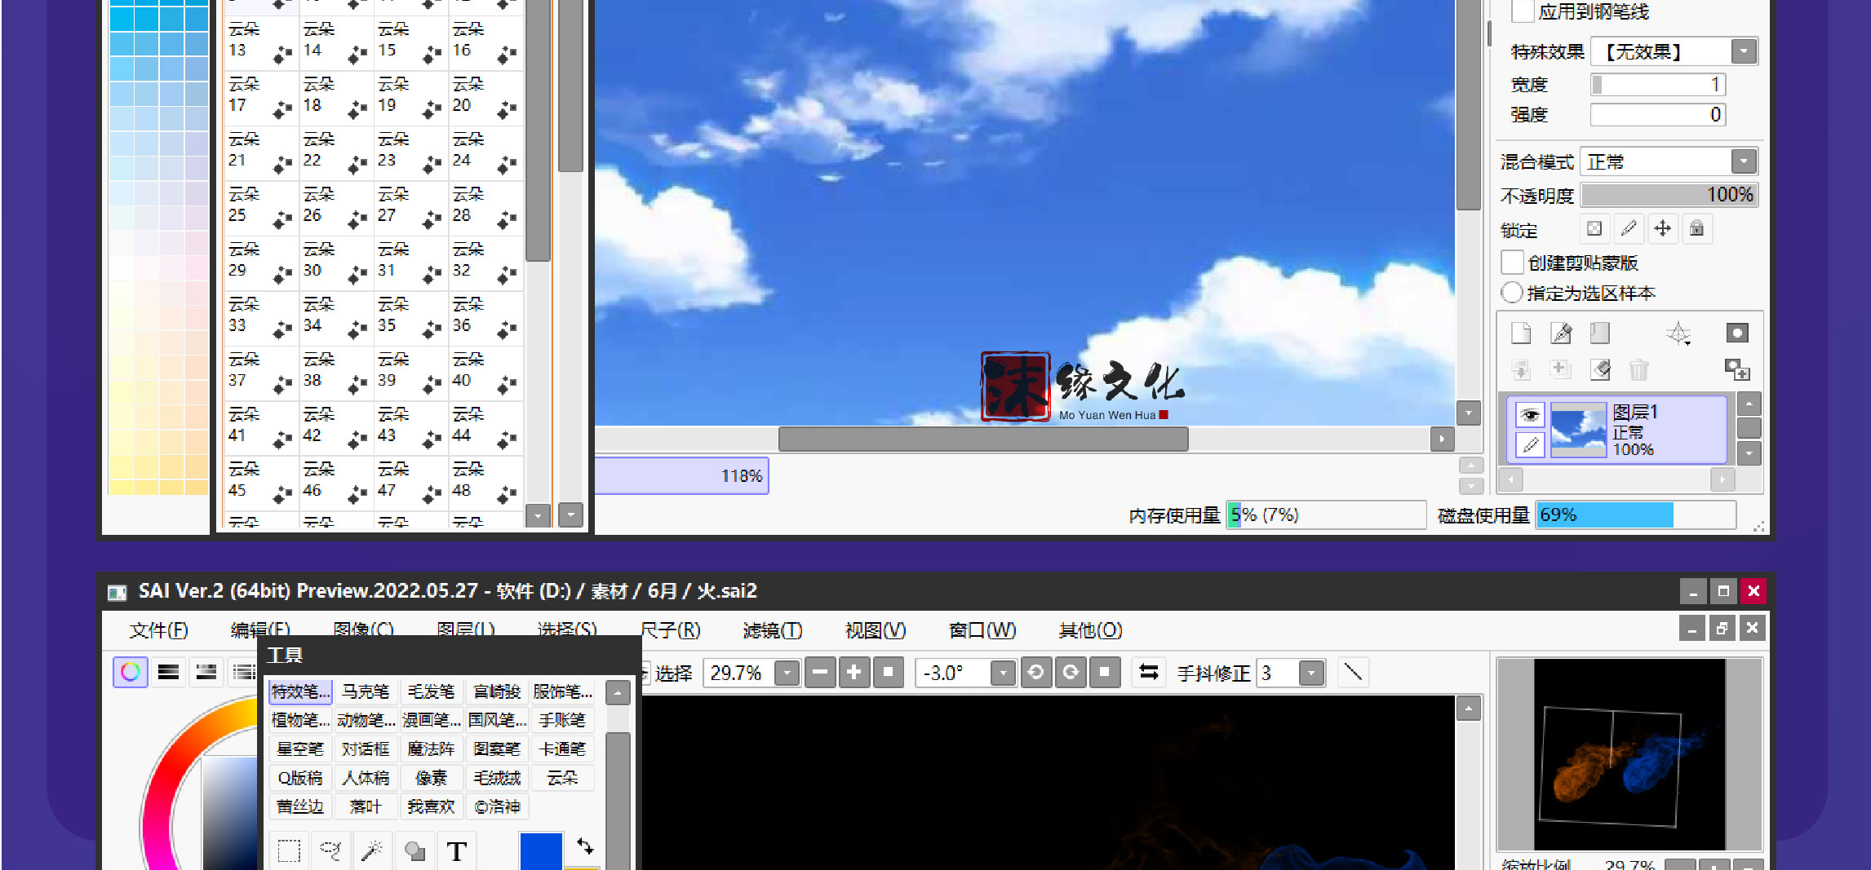
Task: Select the lasso selection tool
Action: [330, 851]
